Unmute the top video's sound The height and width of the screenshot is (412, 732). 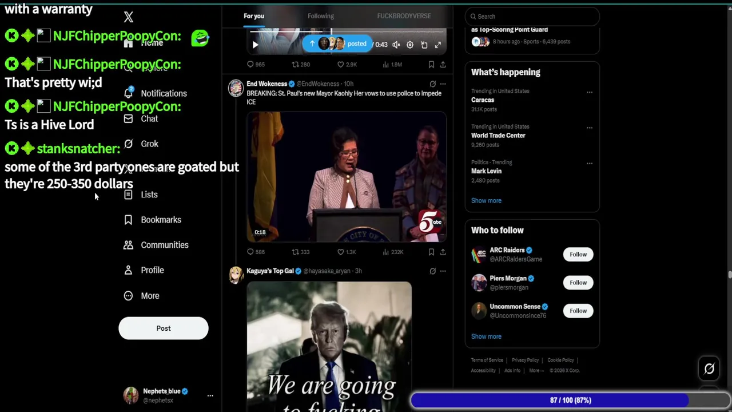(396, 45)
